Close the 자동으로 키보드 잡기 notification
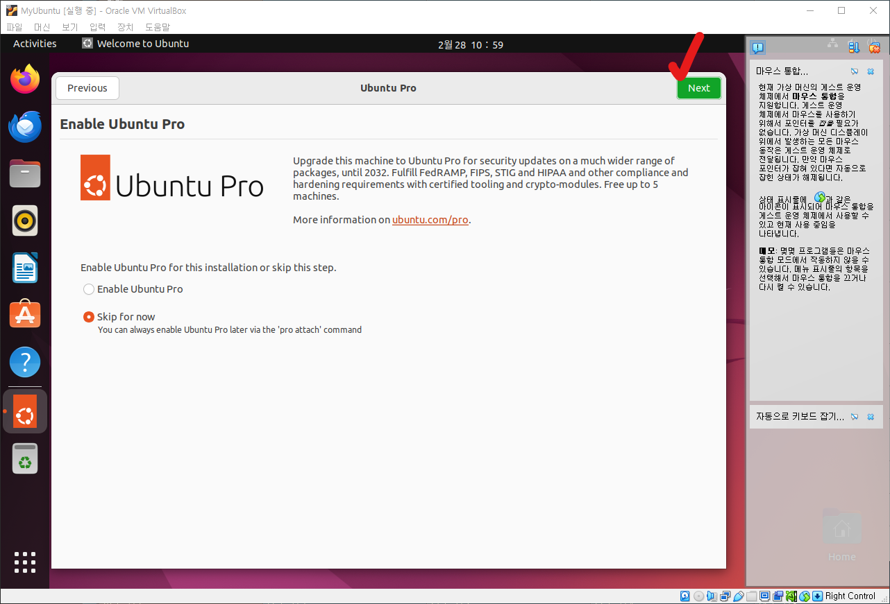The width and height of the screenshot is (890, 604). point(871,417)
